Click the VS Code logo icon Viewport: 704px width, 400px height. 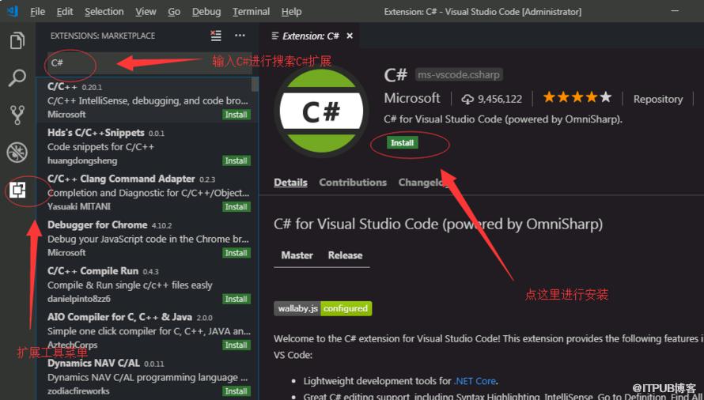pyautogui.click(x=13, y=11)
